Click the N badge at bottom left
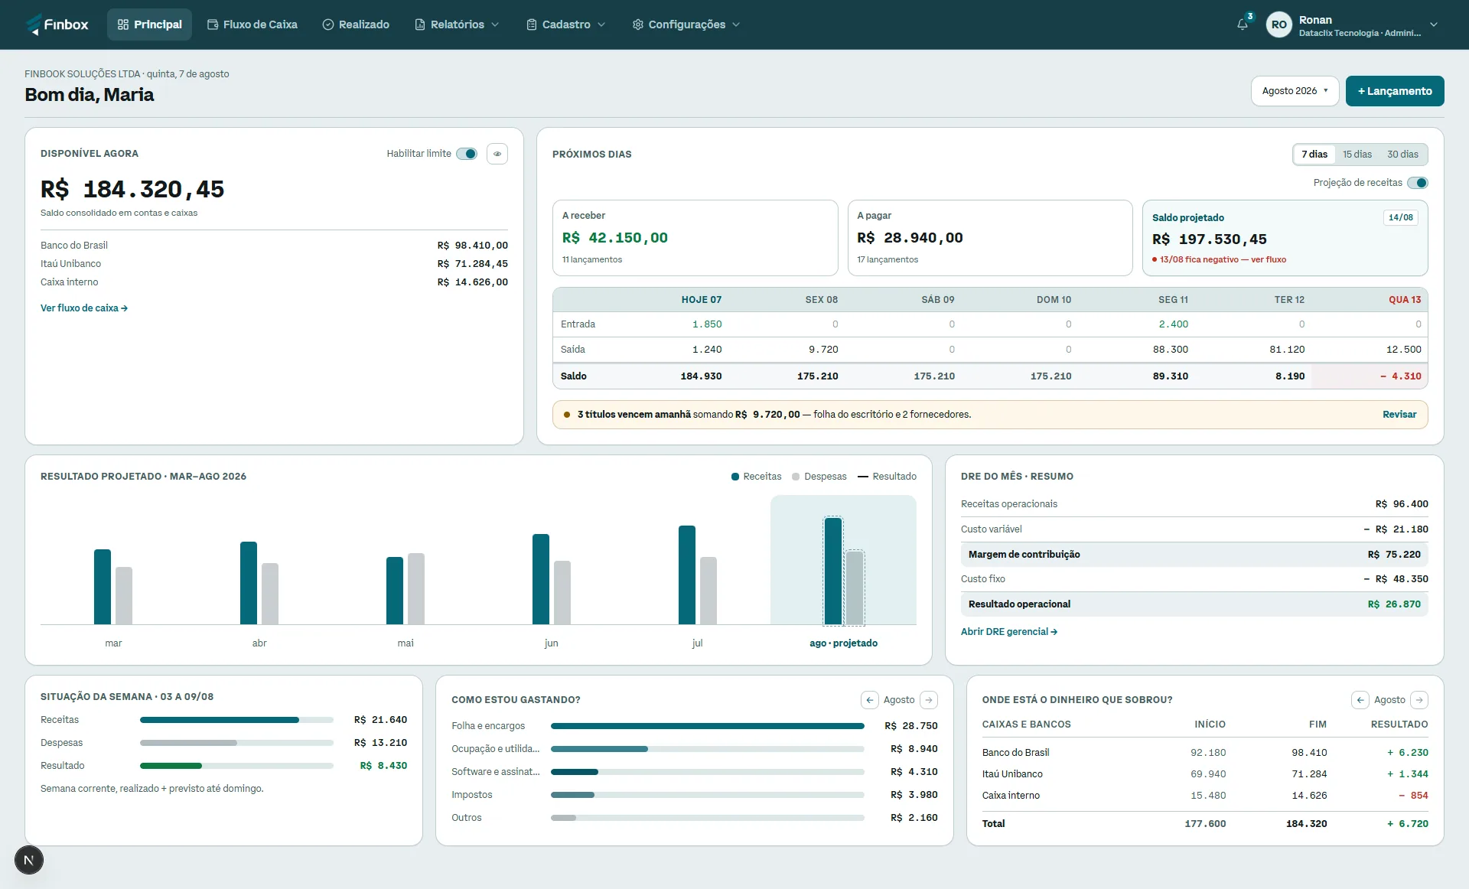Viewport: 1469px width, 889px height. click(29, 860)
